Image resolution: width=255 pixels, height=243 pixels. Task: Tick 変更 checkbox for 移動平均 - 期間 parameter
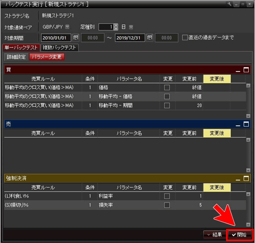(x=167, y=106)
